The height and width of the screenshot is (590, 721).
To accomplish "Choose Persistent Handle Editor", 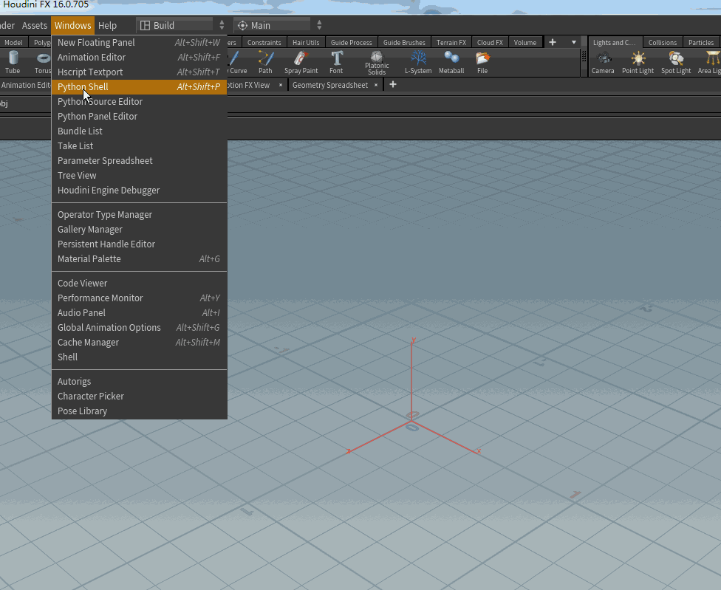I will pyautogui.click(x=140, y=244).
